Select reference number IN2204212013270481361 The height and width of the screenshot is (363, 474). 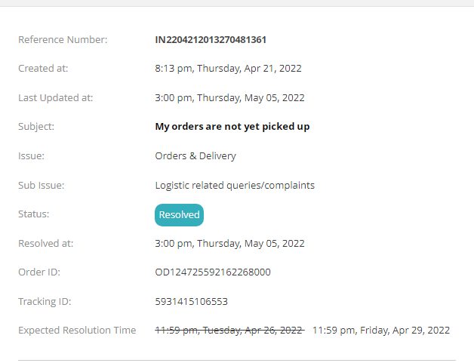coord(211,39)
